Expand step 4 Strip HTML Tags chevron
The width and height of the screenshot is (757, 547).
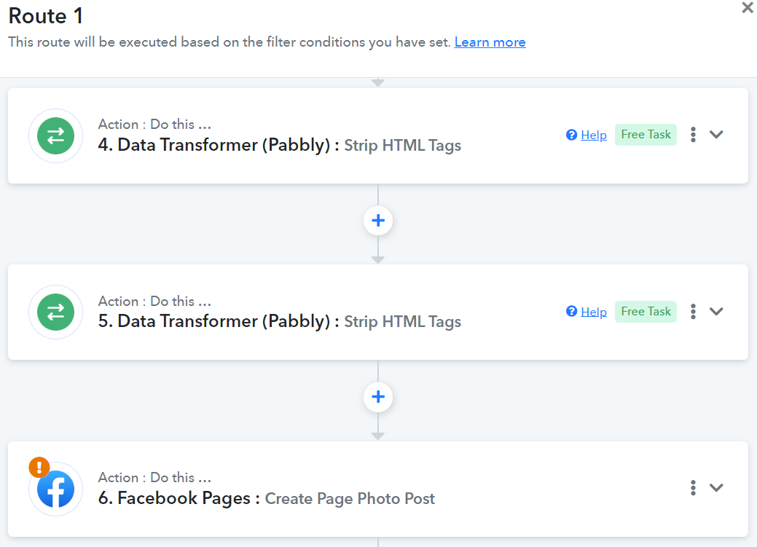click(x=716, y=134)
